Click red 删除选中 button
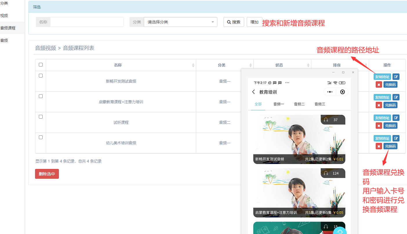The image size is (407, 234). pos(47,174)
